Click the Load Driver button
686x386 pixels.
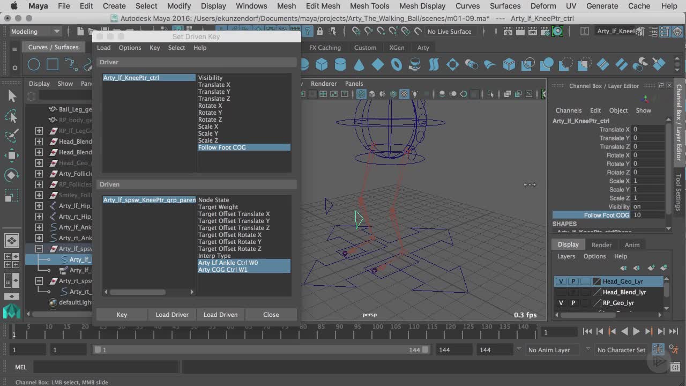point(172,315)
